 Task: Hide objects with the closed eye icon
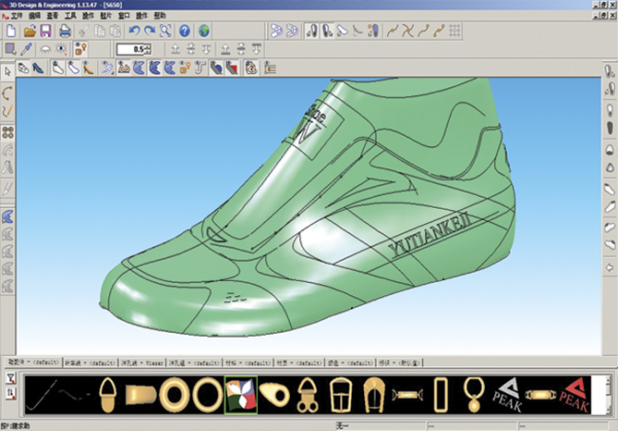coord(45,49)
